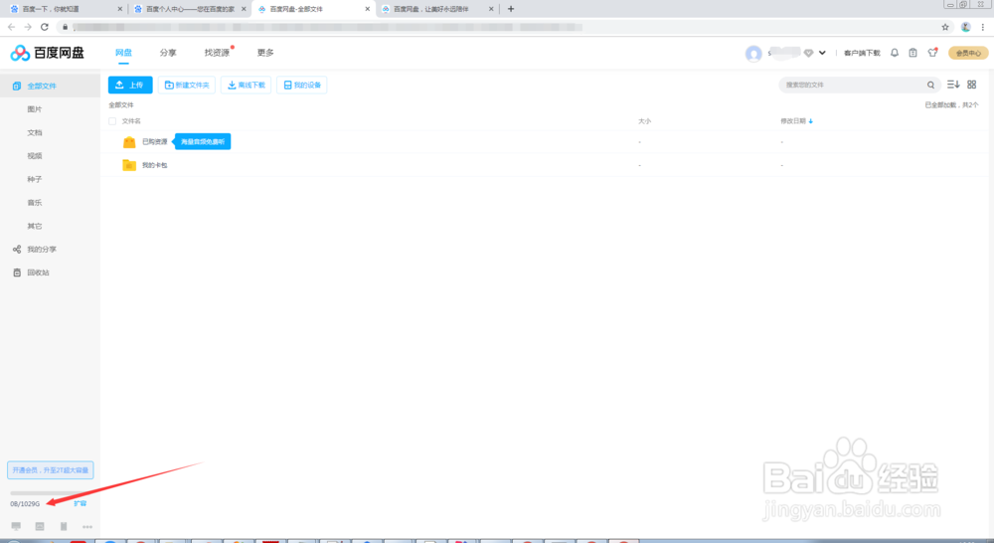Click the 离线下载 button
This screenshot has width=994, height=543.
click(x=246, y=85)
